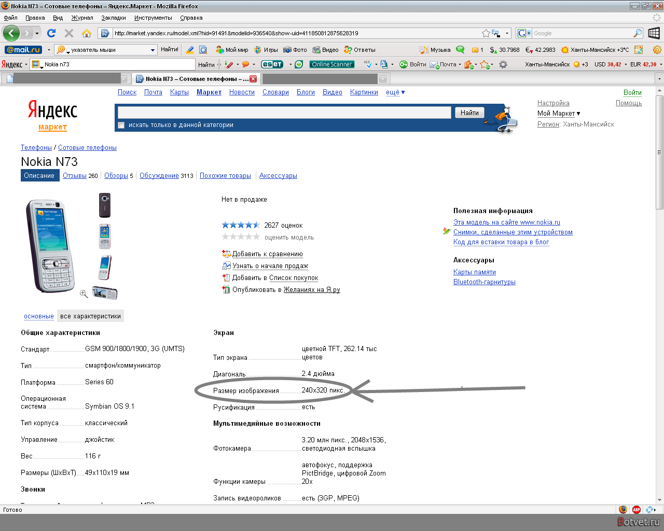The width and height of the screenshot is (664, 531).
Task: Open Мой мир in Mail.ru toolbar
Action: (232, 50)
